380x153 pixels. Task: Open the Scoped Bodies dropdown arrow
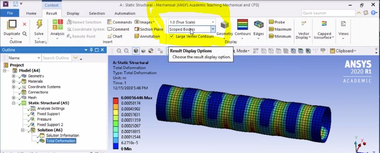[x=213, y=29]
